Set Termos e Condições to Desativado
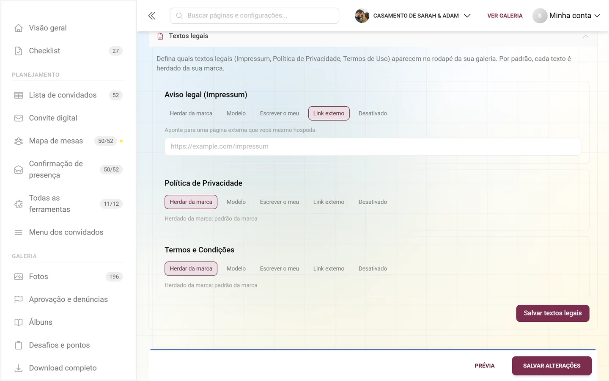The image size is (609, 381). click(373, 269)
